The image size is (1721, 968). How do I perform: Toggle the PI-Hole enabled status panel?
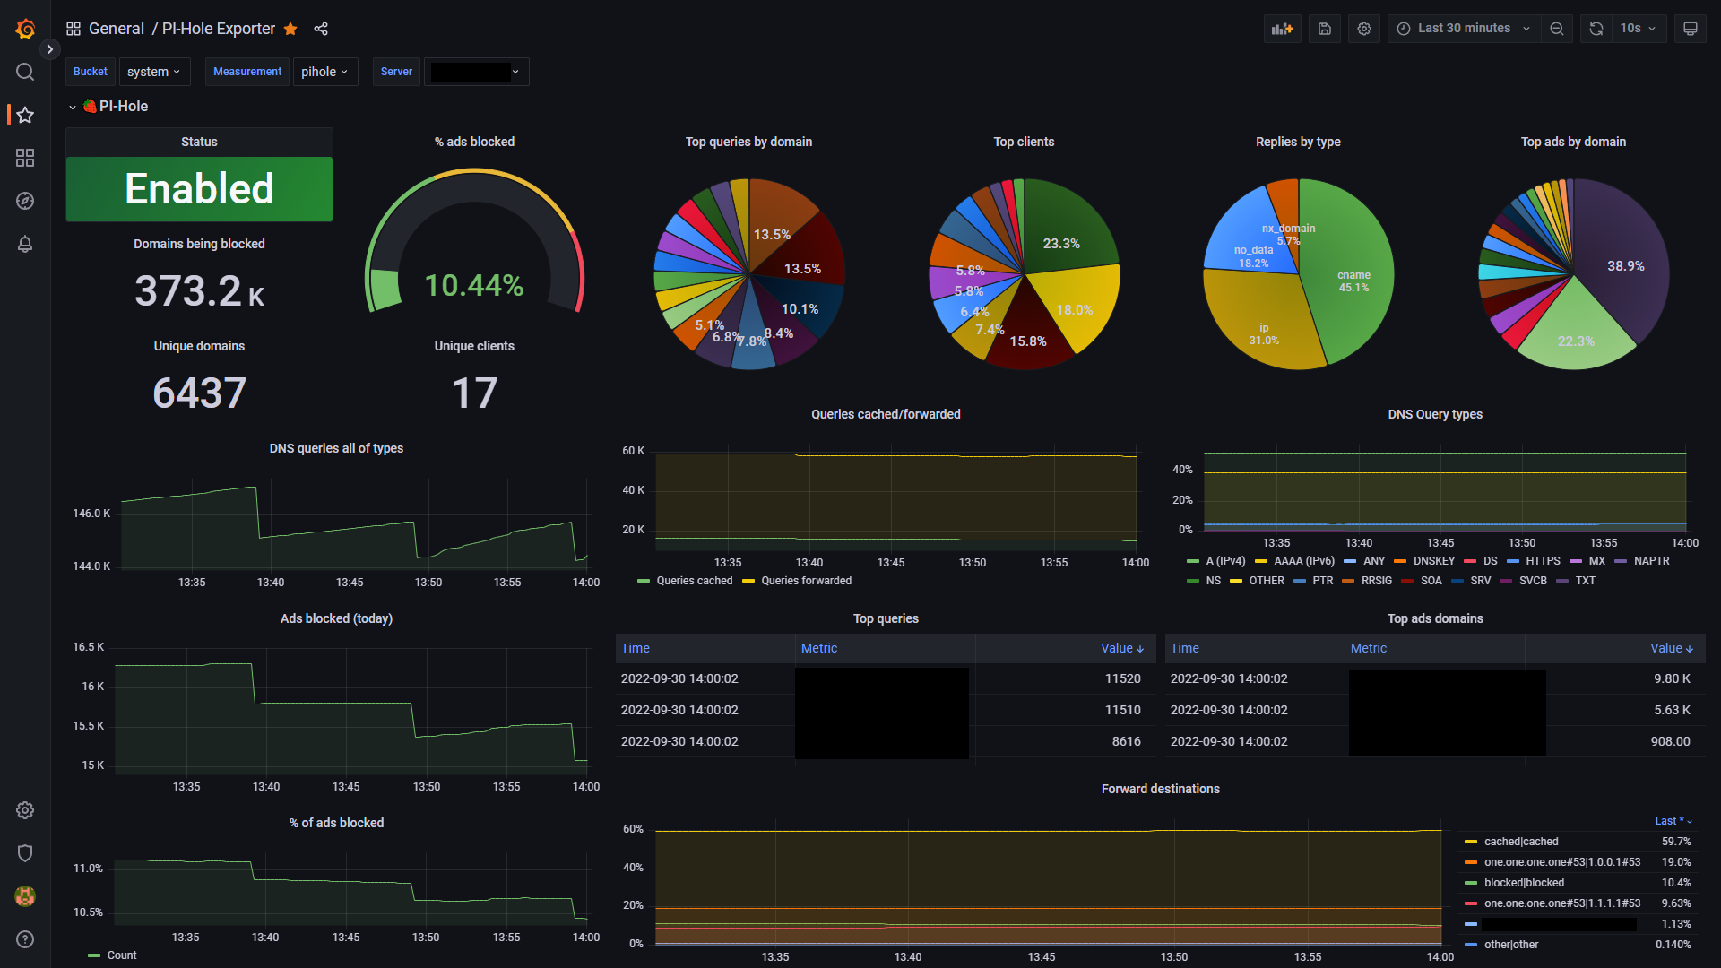pos(199,188)
